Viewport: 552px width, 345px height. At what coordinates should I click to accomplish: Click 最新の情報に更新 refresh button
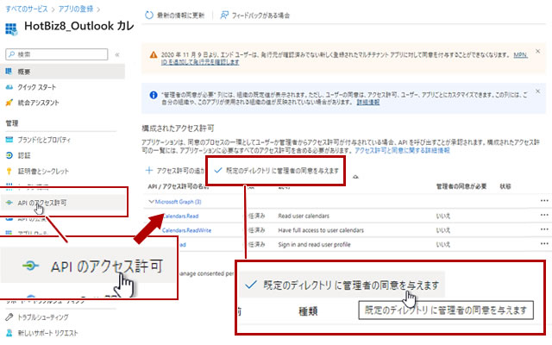coord(175,16)
